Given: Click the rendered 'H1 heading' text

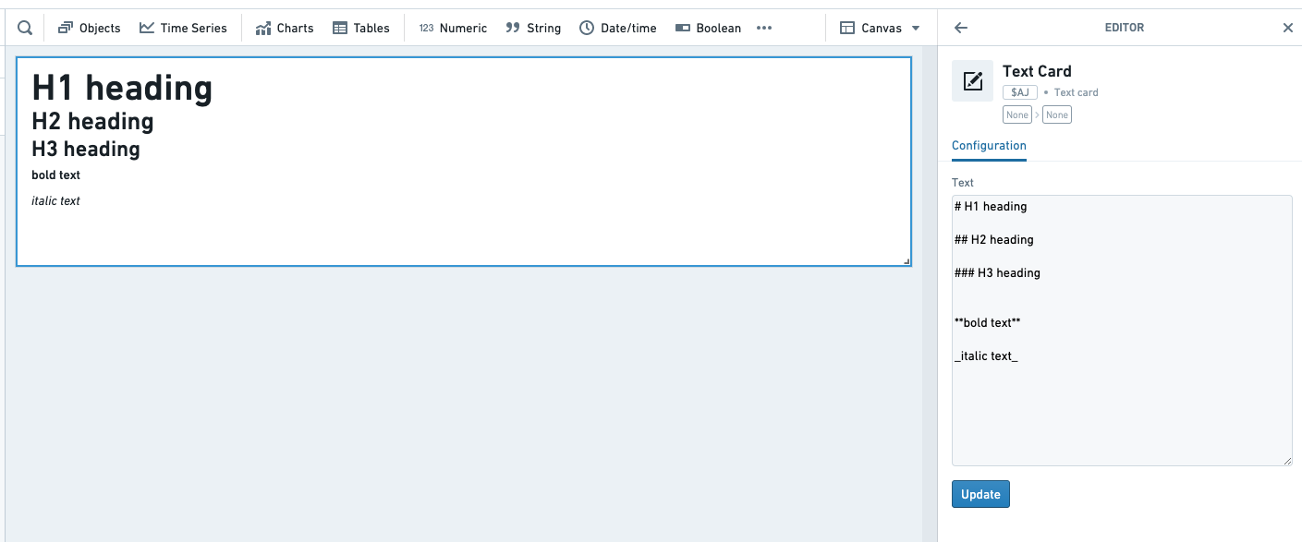Looking at the screenshot, I should coord(122,88).
